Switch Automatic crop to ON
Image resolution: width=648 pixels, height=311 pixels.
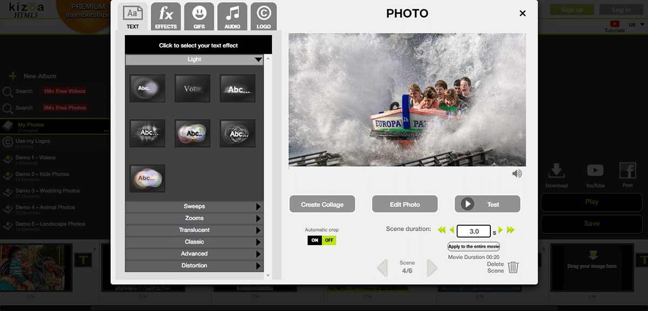click(315, 240)
